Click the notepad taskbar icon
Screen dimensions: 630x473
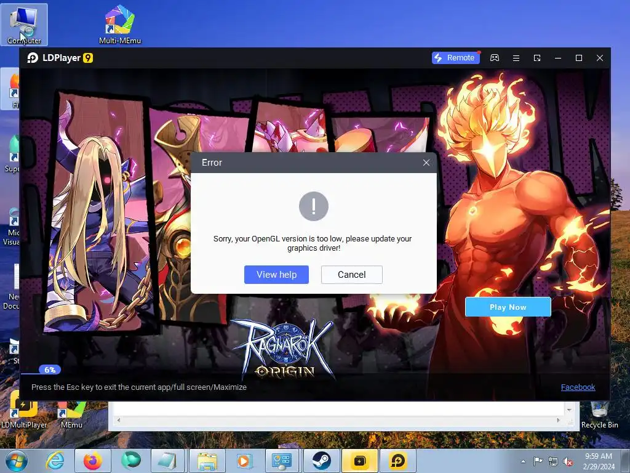coord(169,461)
